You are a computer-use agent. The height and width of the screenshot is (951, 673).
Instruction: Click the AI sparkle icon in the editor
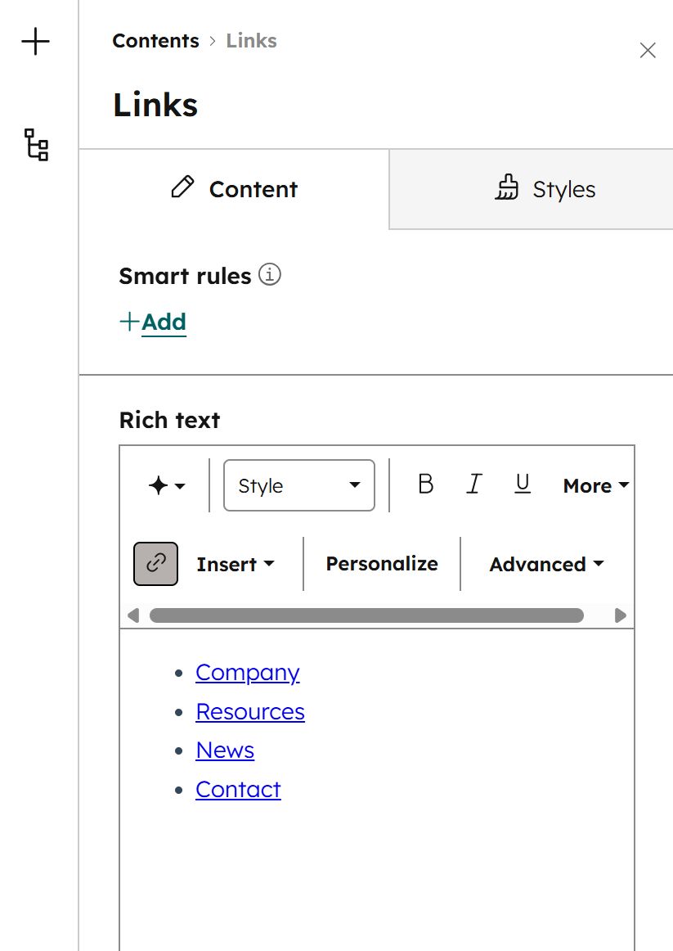click(x=160, y=485)
